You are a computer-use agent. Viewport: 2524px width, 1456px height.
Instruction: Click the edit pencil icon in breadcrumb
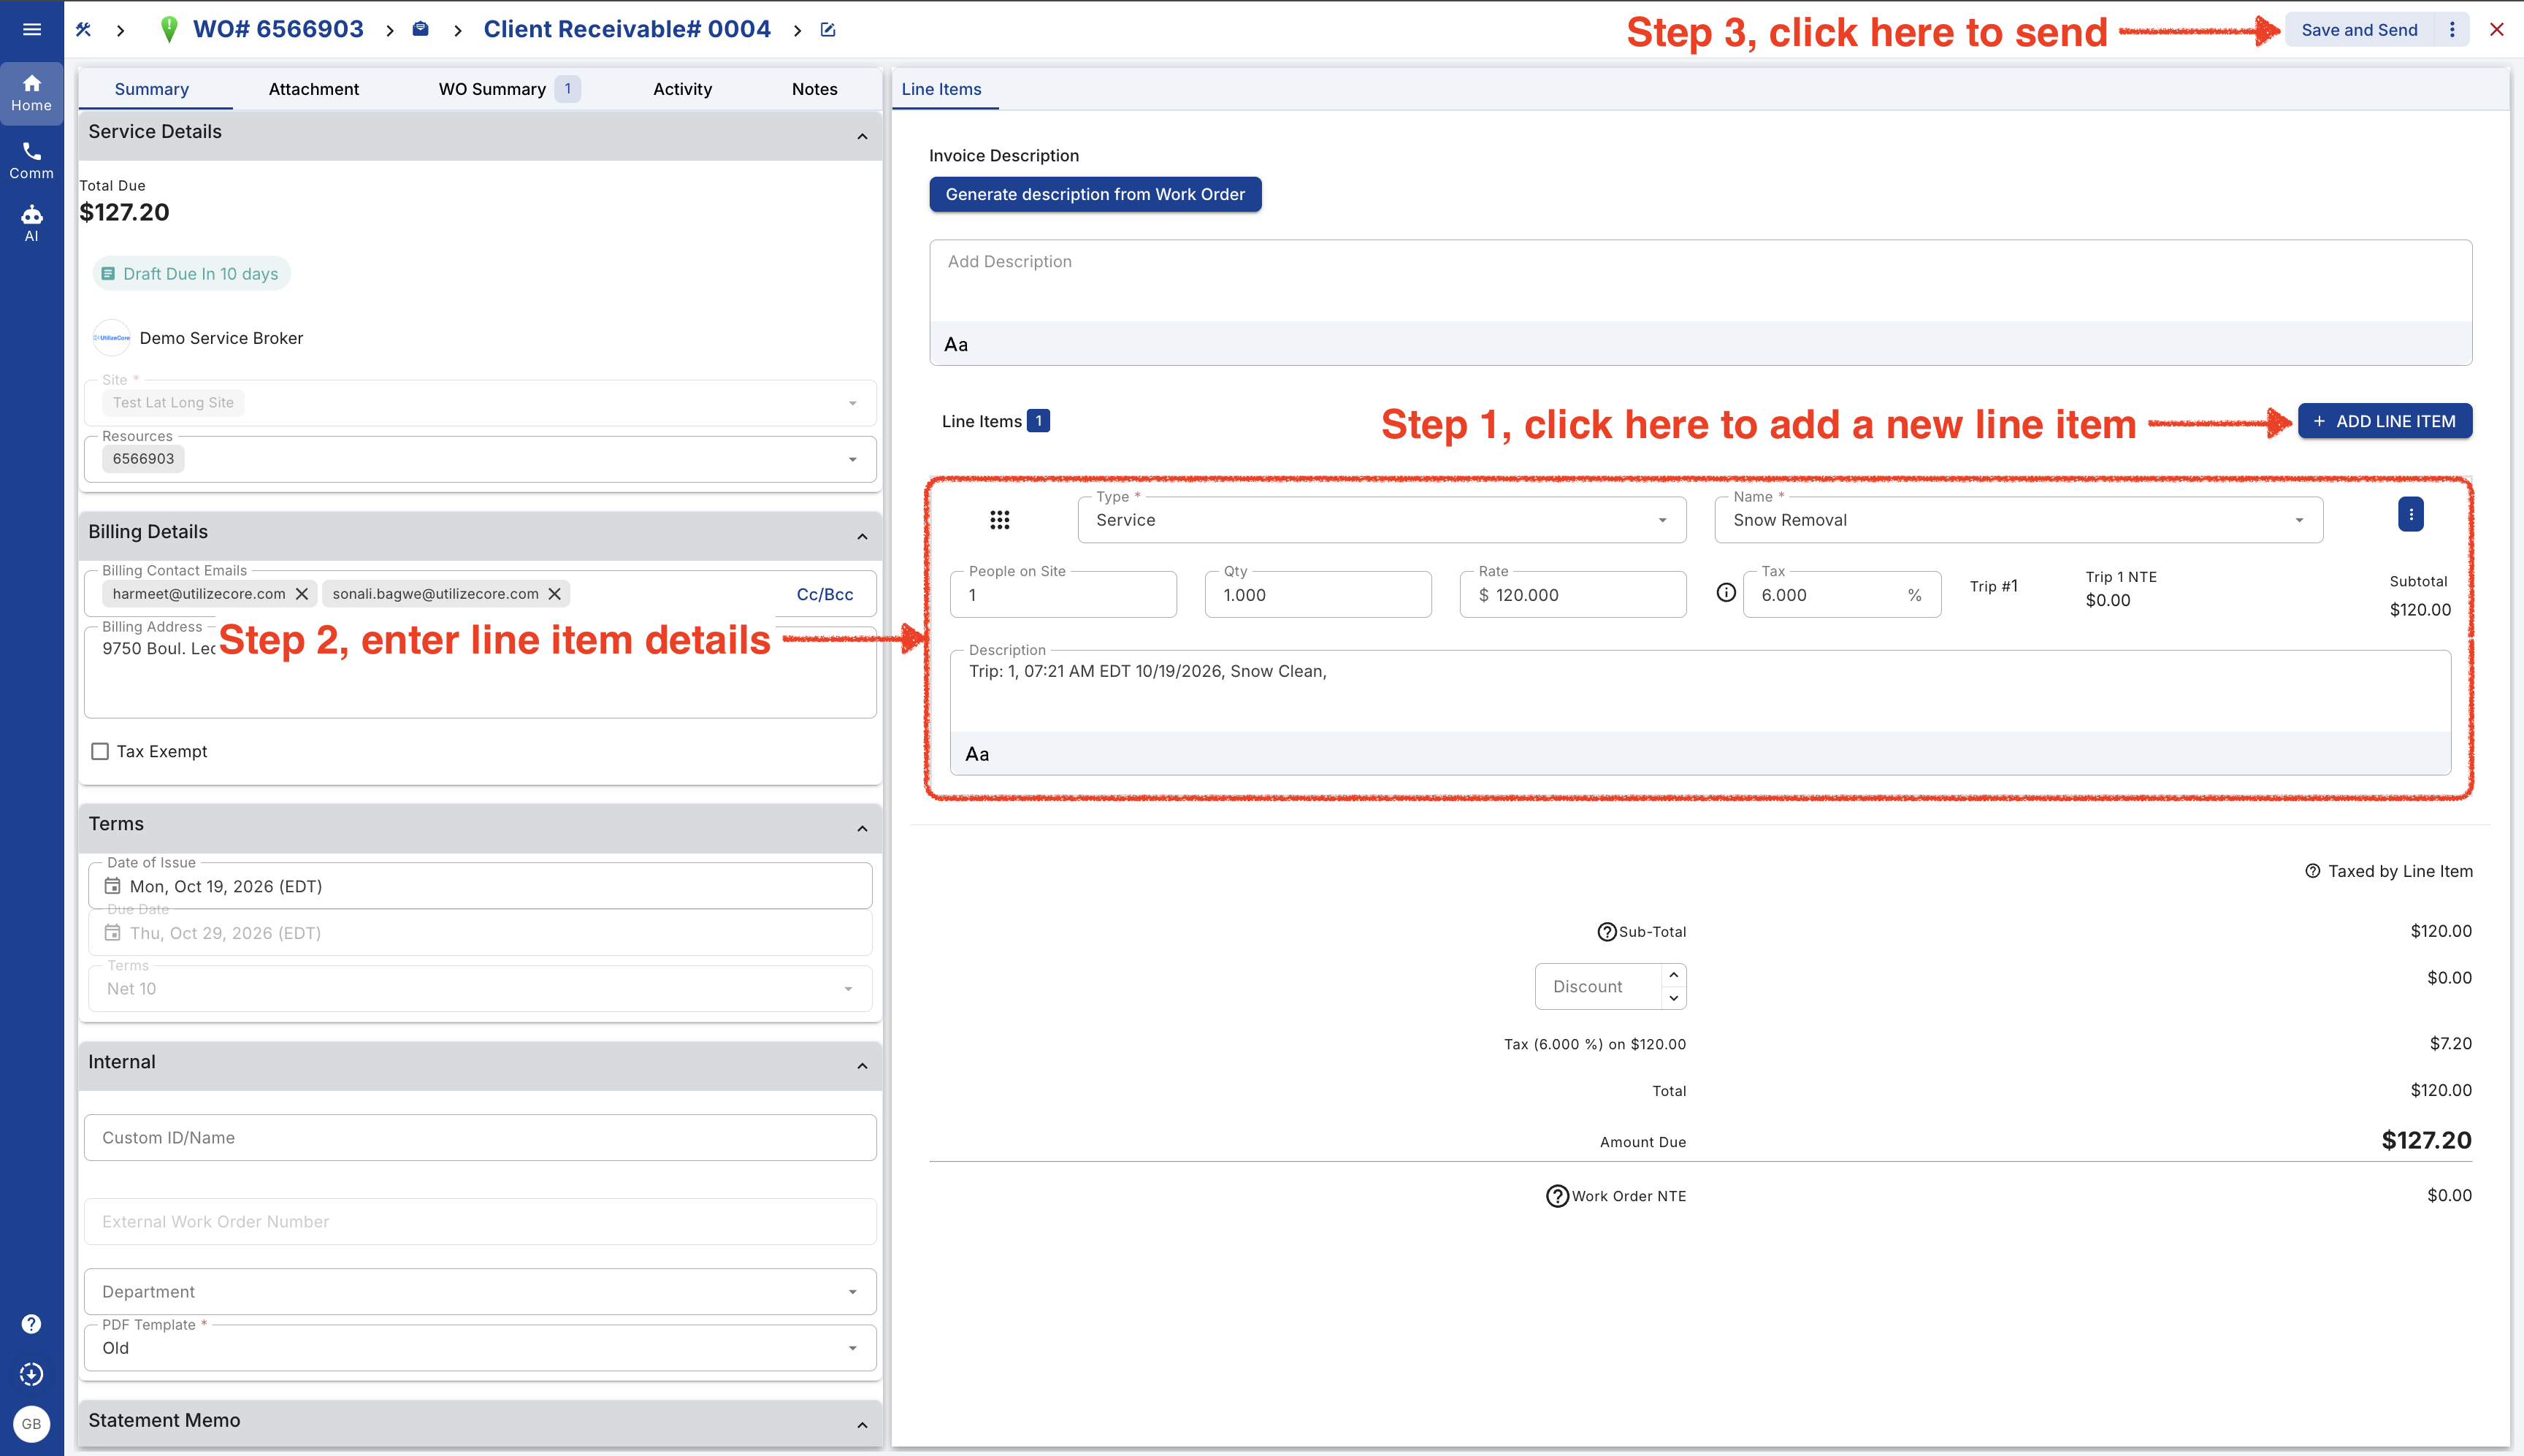[x=828, y=30]
